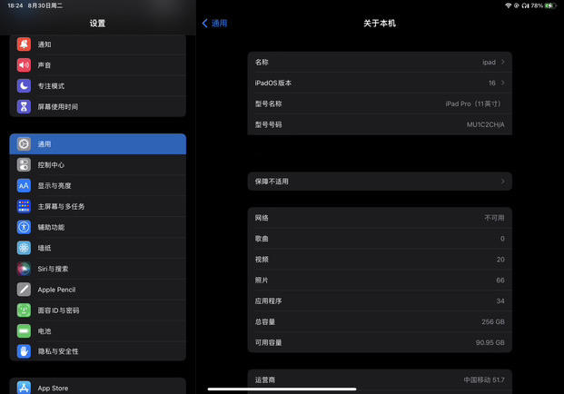Tap the Screen Time hourglass icon
564x394 pixels.
point(24,107)
